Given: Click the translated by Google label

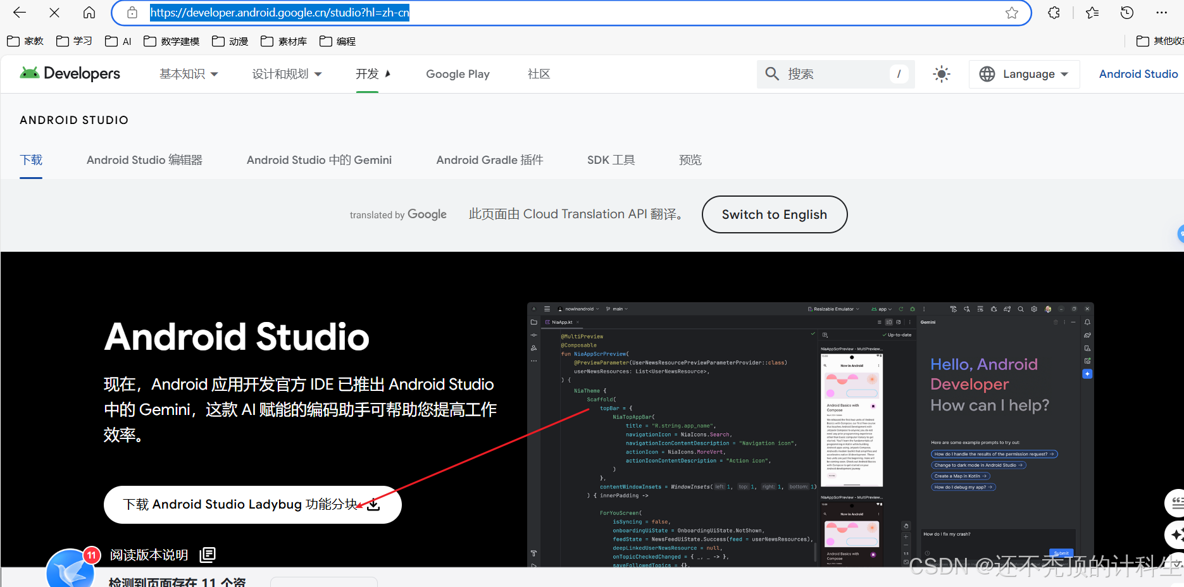Looking at the screenshot, I should point(398,214).
